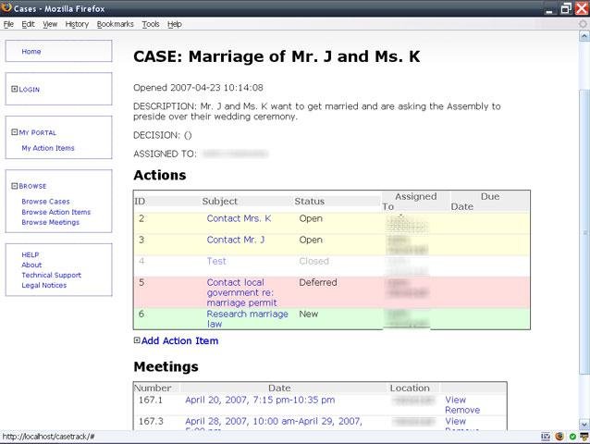Image resolution: width=590 pixels, height=444 pixels.
Task: Open the Help menu
Action: click(x=175, y=24)
